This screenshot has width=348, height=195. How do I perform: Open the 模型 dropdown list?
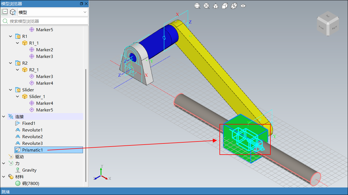pos(85,12)
